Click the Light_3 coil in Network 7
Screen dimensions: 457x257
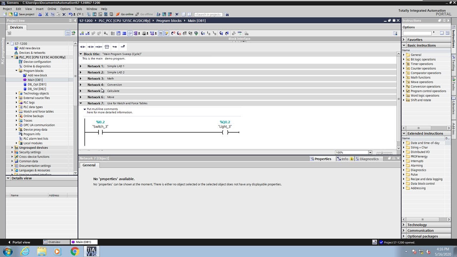[x=225, y=132]
